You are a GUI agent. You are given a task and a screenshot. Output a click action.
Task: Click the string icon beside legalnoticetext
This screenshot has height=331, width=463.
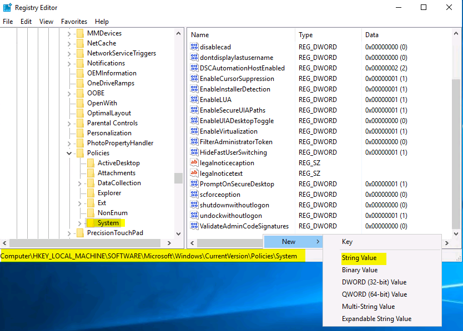click(194, 174)
